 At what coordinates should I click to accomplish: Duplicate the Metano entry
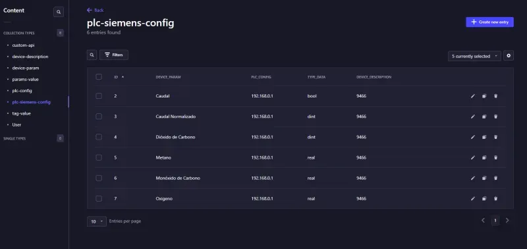click(484, 157)
